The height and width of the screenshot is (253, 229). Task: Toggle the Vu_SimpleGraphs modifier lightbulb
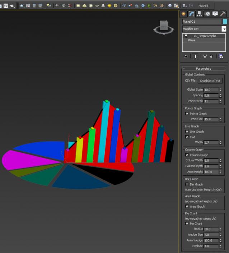186,36
